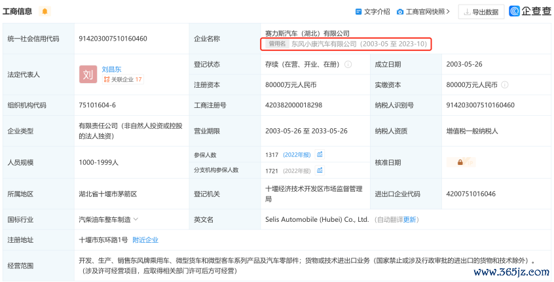This screenshot has width=554, height=282.
Task: Select company name 赛力斯汽车（湖北）有限公司
Action: [307, 33]
